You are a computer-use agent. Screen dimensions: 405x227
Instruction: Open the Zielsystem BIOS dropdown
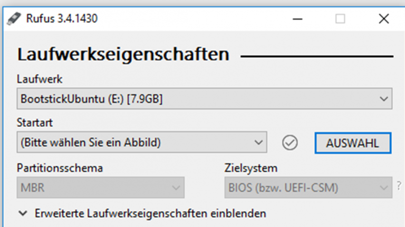pyautogui.click(x=308, y=187)
